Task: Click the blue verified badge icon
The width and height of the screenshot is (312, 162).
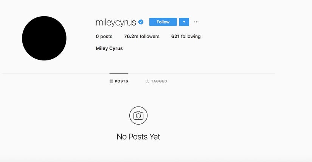Action: [141, 22]
